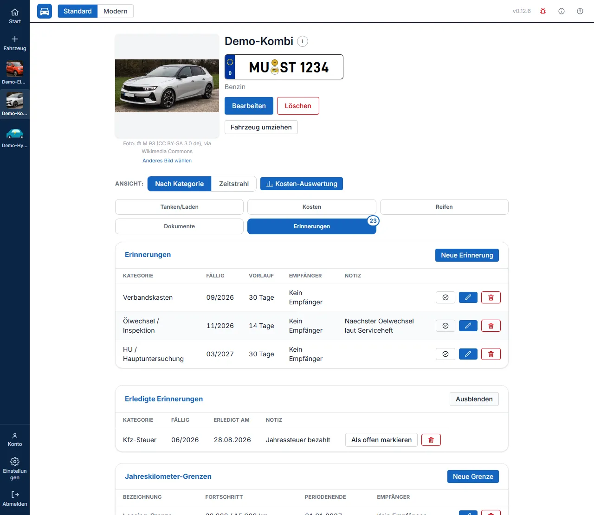Open the help question mark icon

[580, 11]
